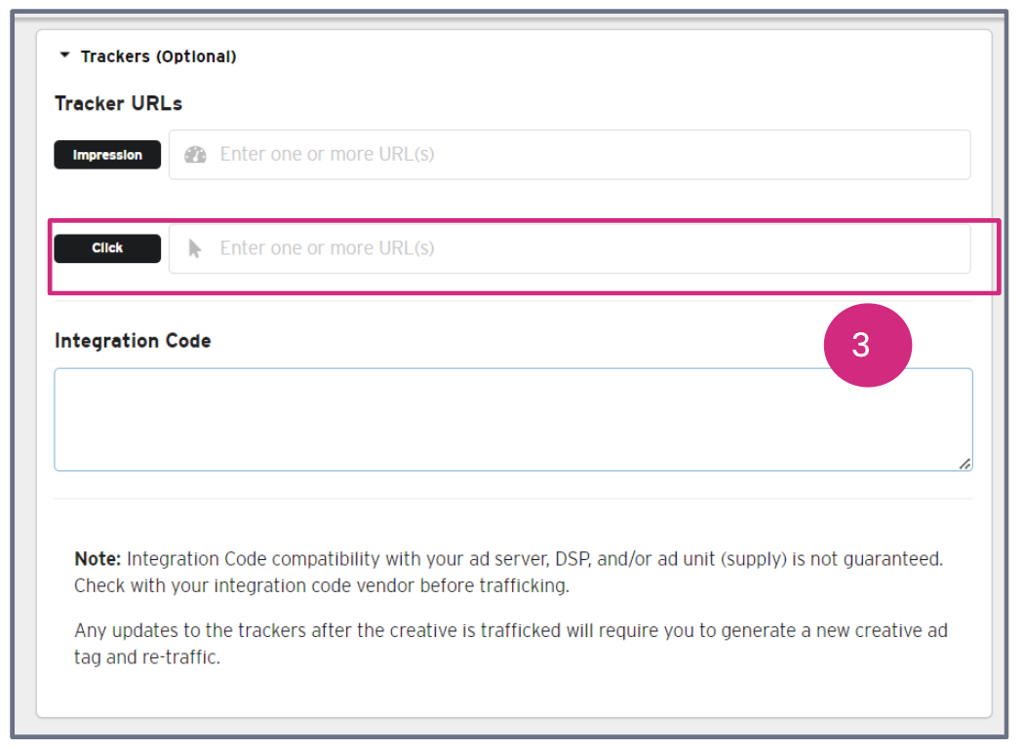The height and width of the screenshot is (749, 1024).
Task: Select the black Impression tracker label
Action: point(107,155)
